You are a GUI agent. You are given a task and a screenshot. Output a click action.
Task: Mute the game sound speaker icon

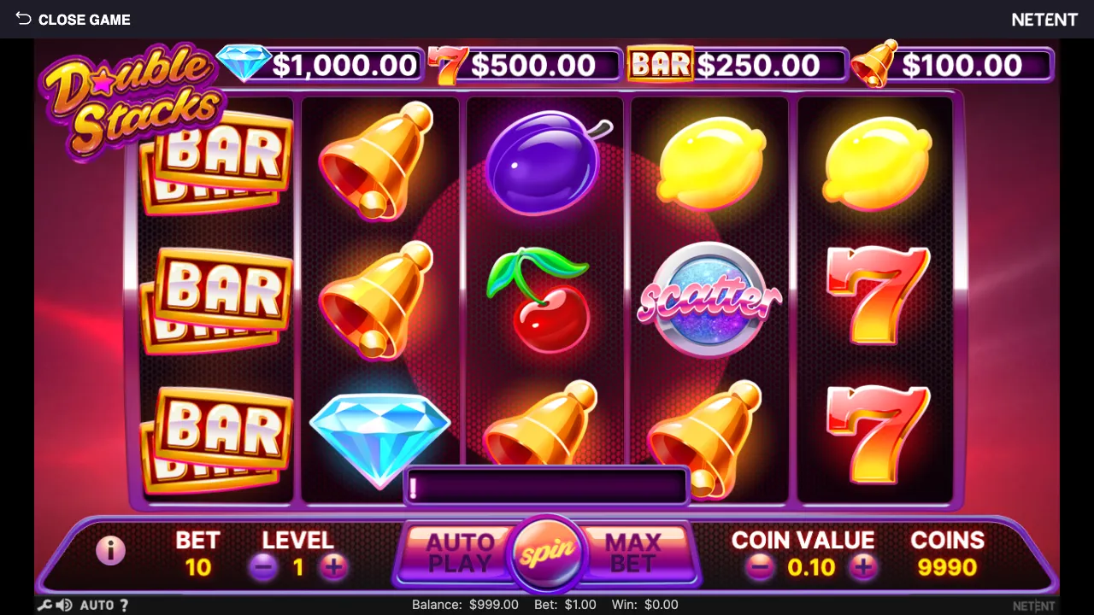tap(64, 605)
